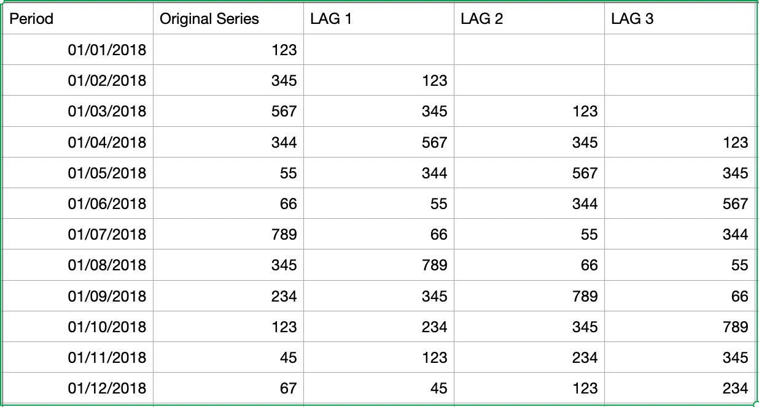Select the LAG 3 header cell
This screenshot has width=759, height=407.
point(679,19)
